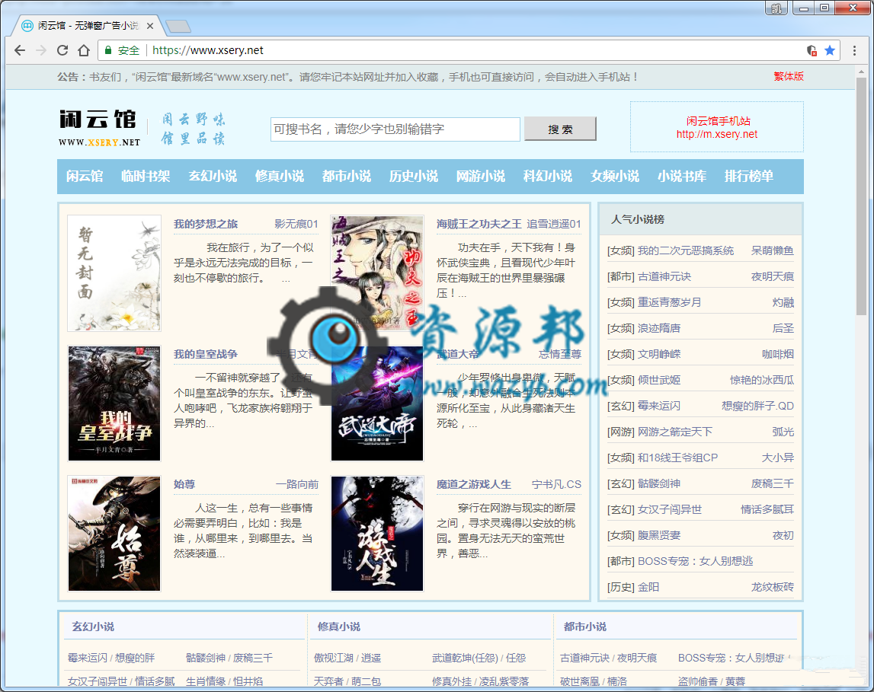Click the browser back arrow
The height and width of the screenshot is (692, 874).
pyautogui.click(x=20, y=50)
